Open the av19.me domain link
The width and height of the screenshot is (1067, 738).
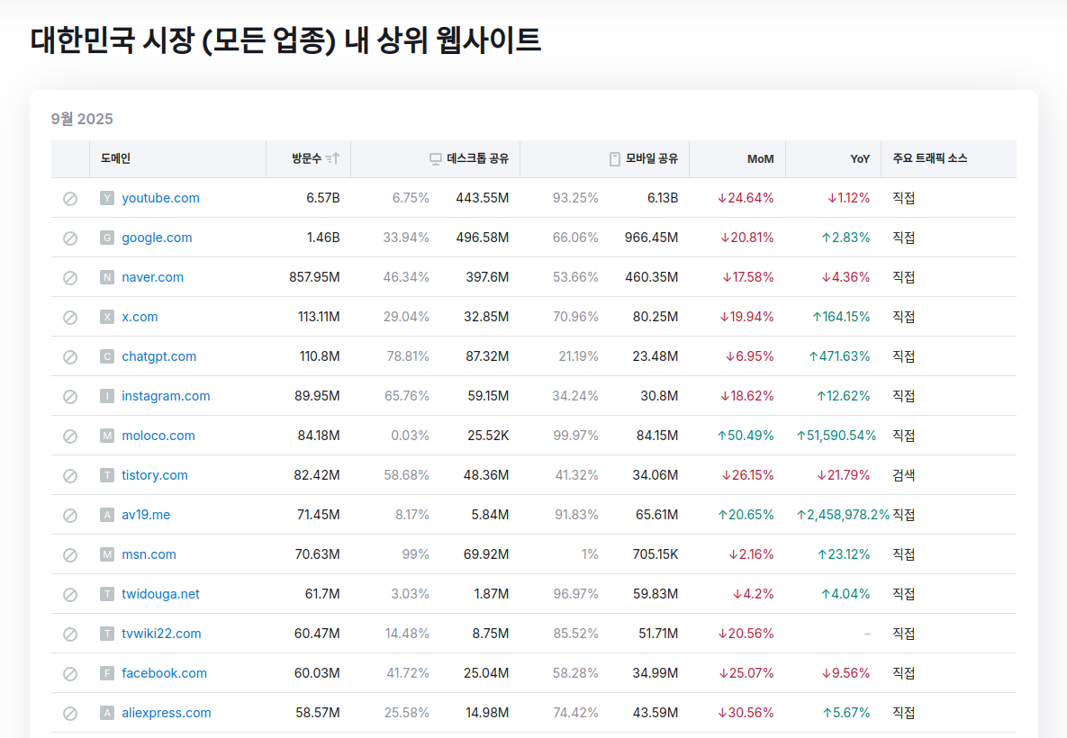[146, 514]
